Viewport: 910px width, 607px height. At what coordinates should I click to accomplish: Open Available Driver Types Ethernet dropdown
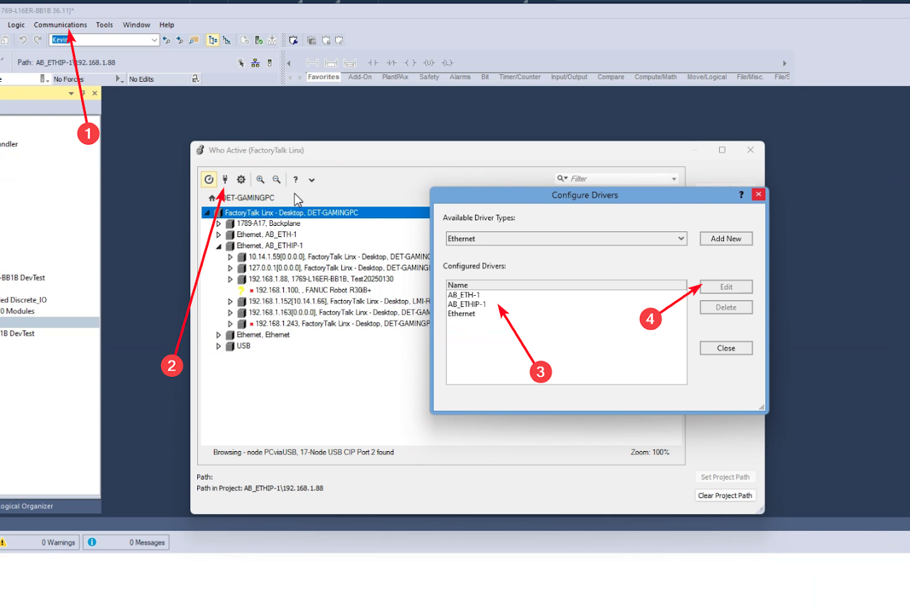(681, 239)
